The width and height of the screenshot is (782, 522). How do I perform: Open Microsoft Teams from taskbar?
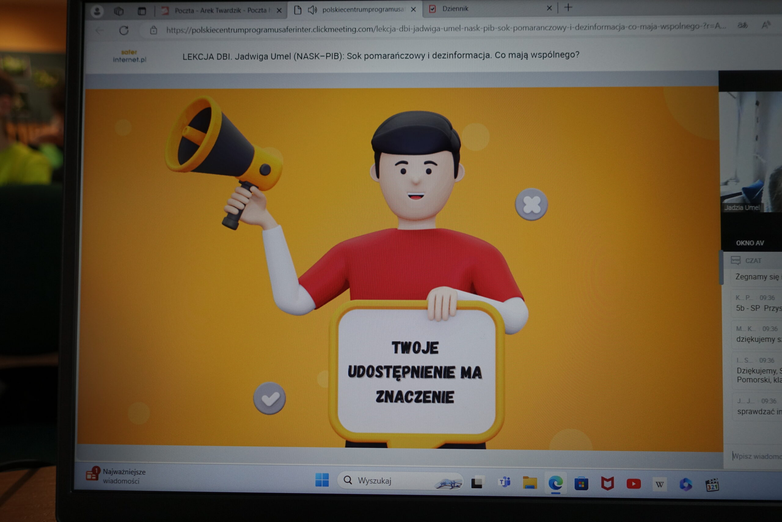point(504,482)
